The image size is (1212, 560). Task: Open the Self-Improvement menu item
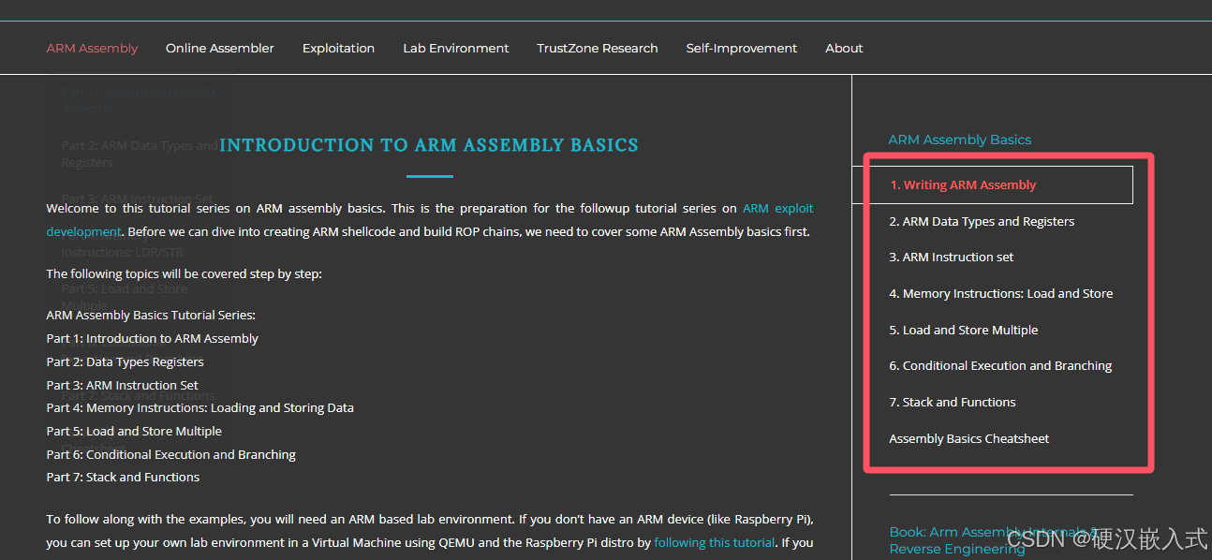point(742,48)
